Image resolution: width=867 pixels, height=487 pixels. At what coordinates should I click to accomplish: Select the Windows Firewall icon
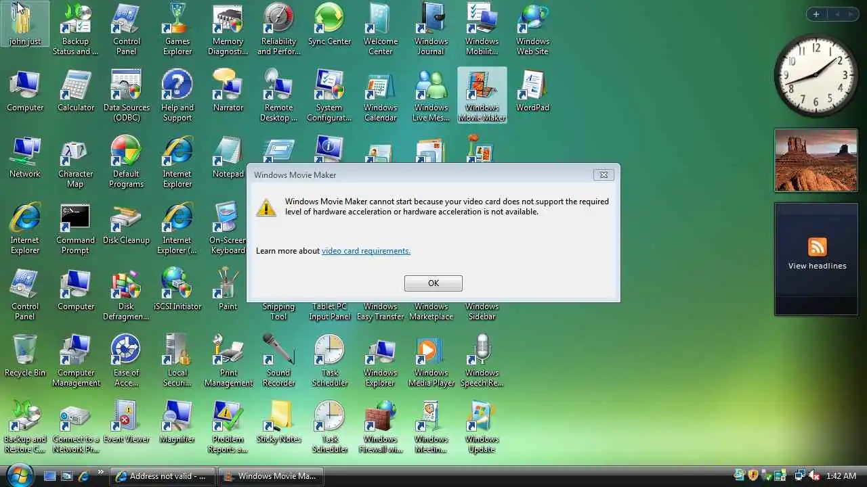[380, 427]
